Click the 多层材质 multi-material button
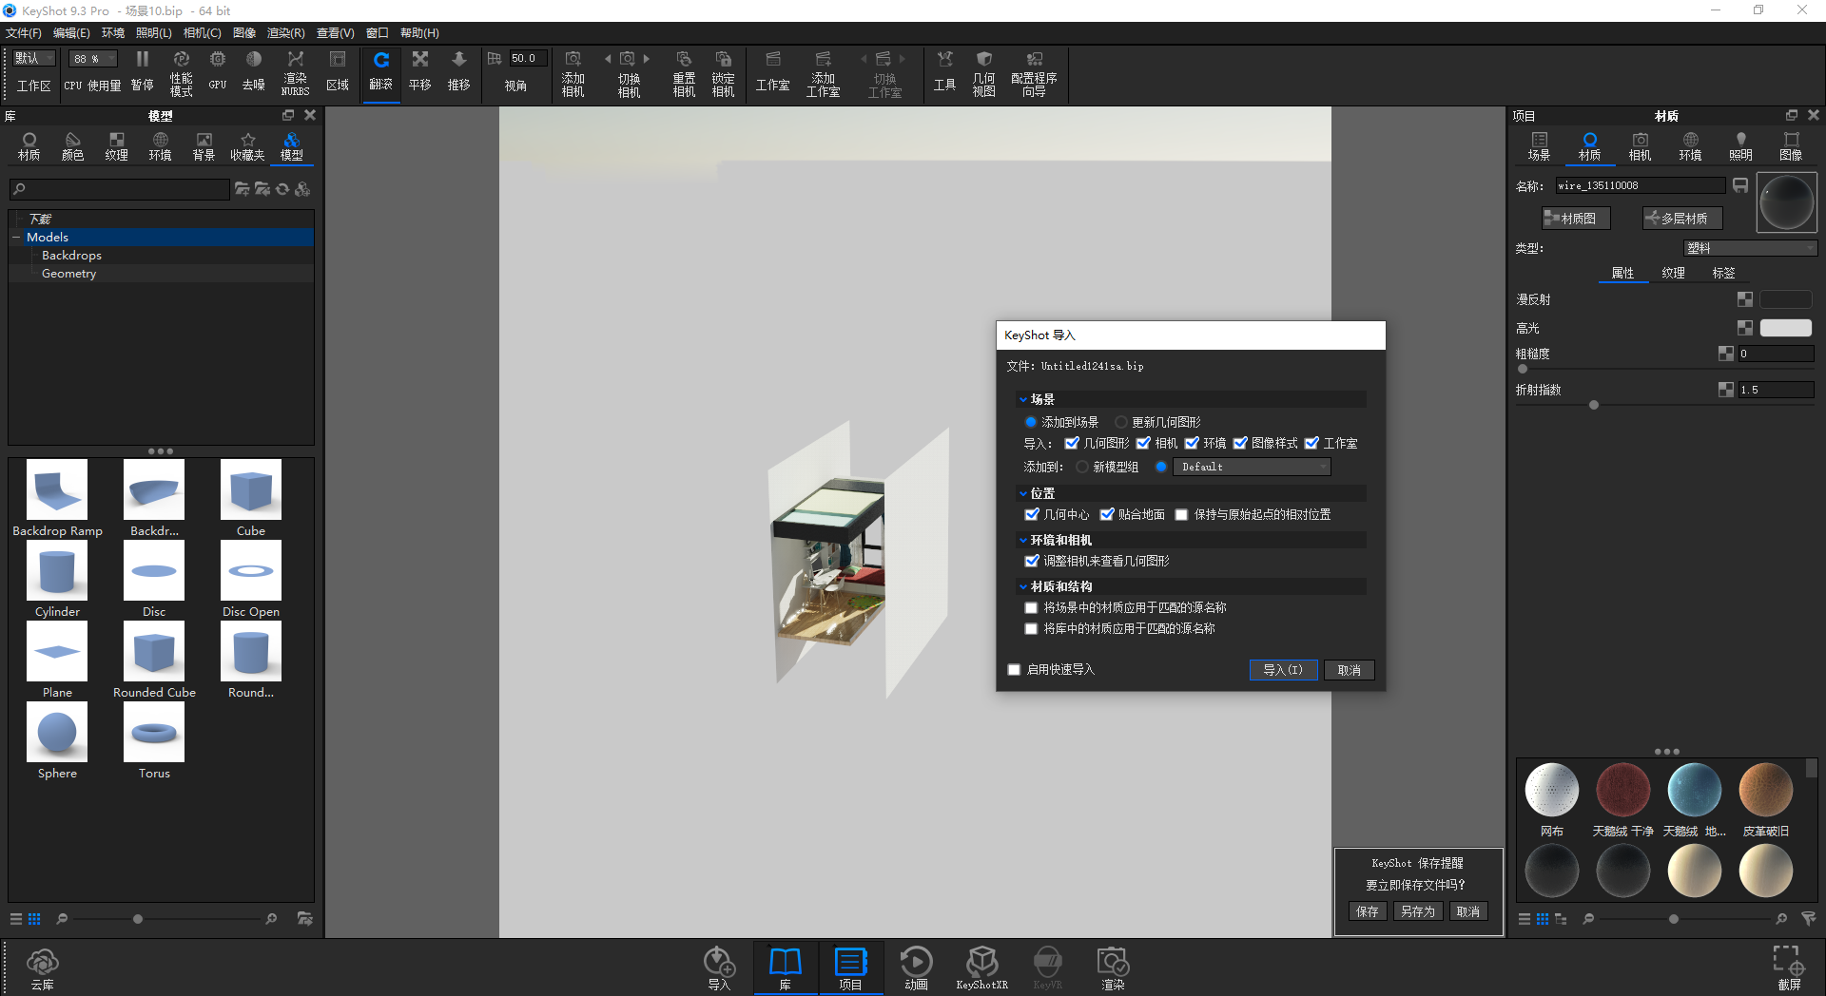This screenshot has width=1826, height=996. (1682, 219)
